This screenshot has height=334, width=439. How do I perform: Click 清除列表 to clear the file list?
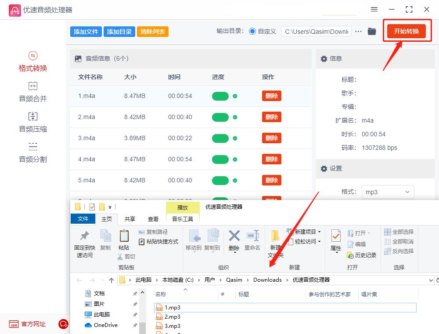click(x=152, y=31)
